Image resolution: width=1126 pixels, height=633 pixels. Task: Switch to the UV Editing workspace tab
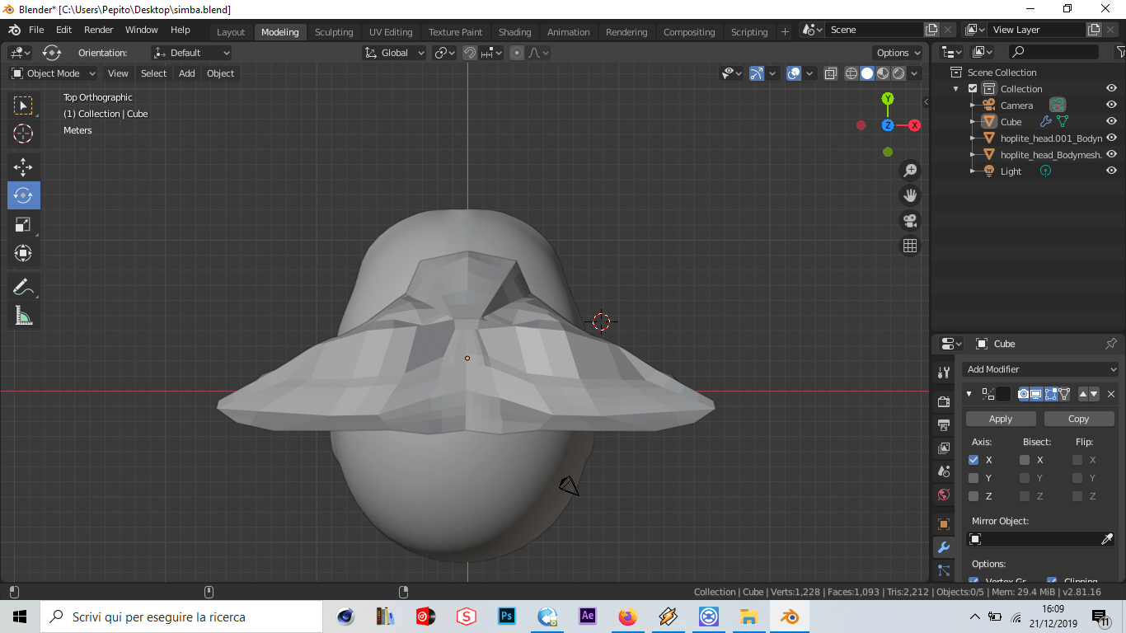(x=391, y=32)
